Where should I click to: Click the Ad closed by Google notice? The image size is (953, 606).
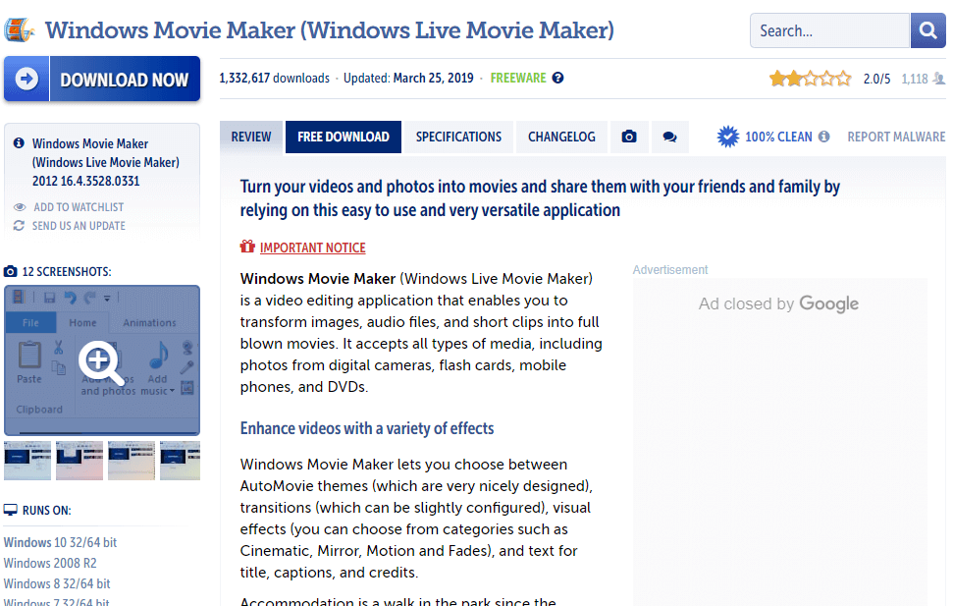(x=778, y=303)
